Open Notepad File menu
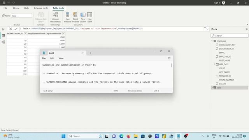Image resolution: width=249 pixels, height=140 pixels. coord(44,58)
